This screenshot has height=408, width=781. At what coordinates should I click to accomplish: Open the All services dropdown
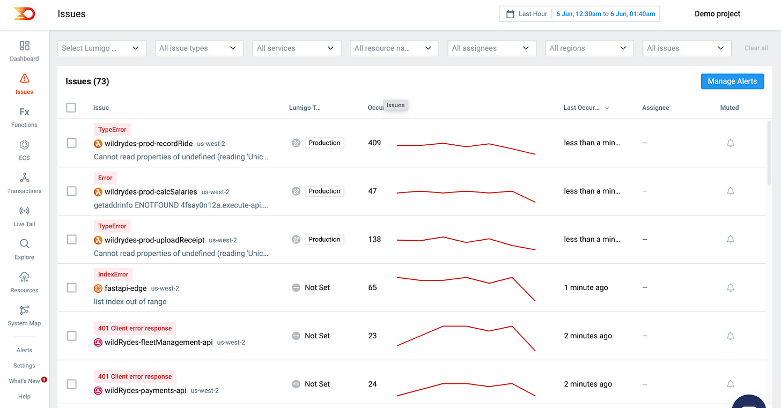pos(297,48)
